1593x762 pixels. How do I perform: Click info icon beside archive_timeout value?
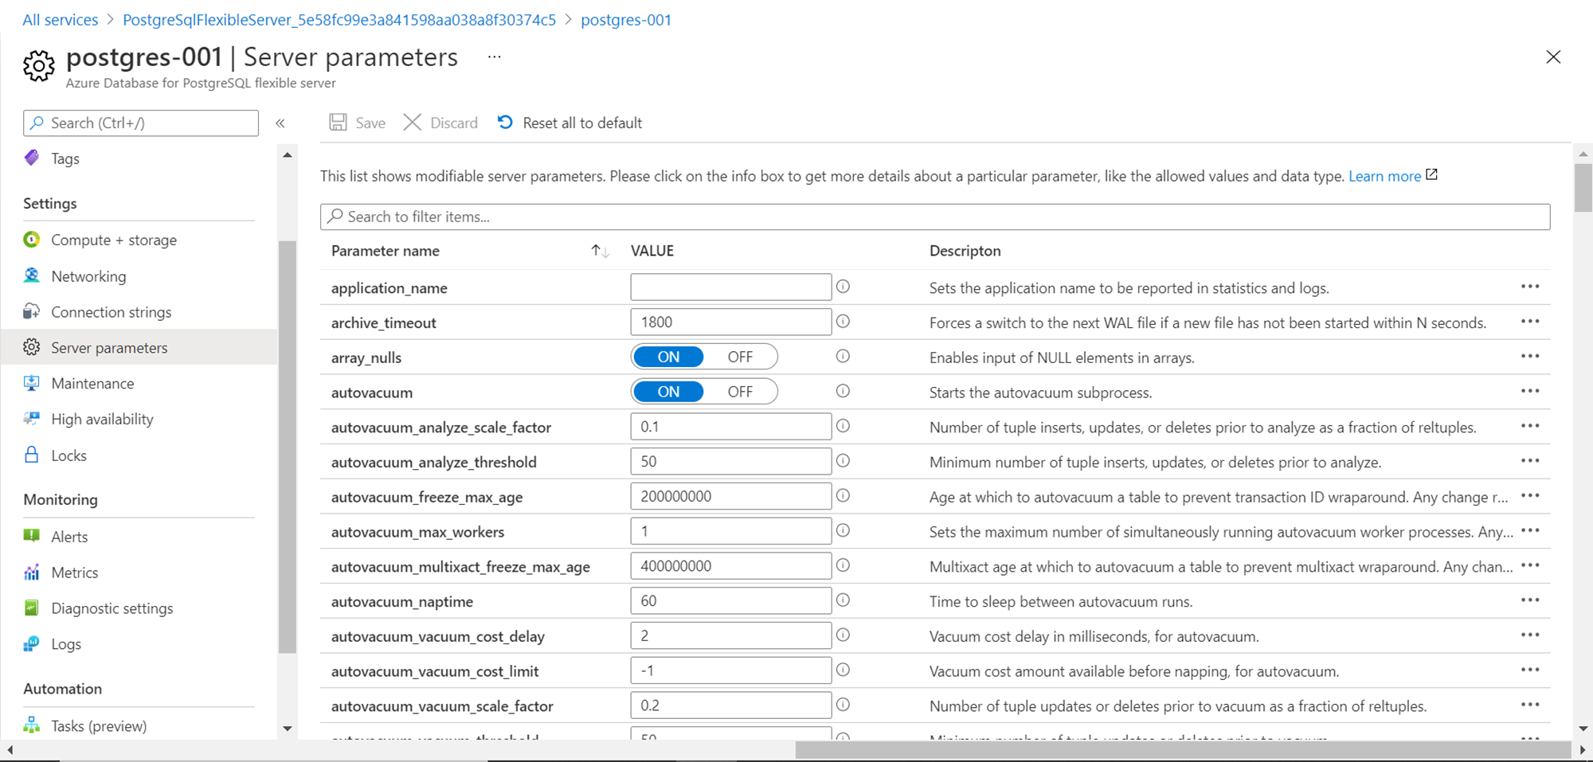click(x=843, y=322)
